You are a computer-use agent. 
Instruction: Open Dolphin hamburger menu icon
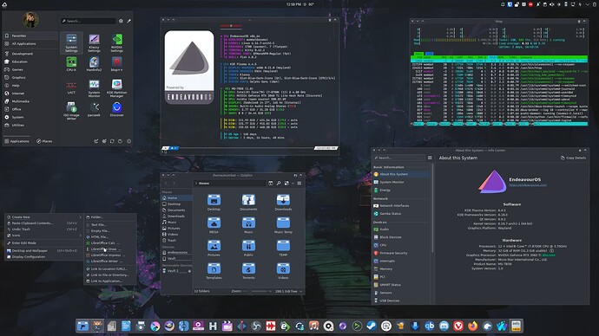click(299, 184)
